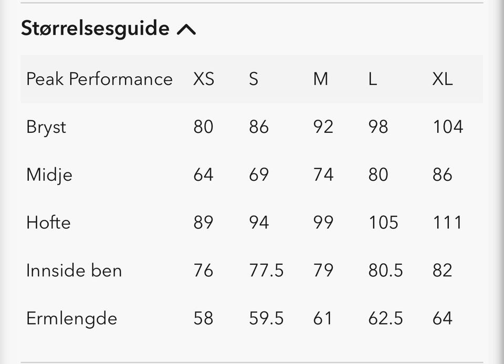Viewport: 504px width, 364px height.
Task: Click Innside ben value 77.5
Action: click(x=266, y=271)
